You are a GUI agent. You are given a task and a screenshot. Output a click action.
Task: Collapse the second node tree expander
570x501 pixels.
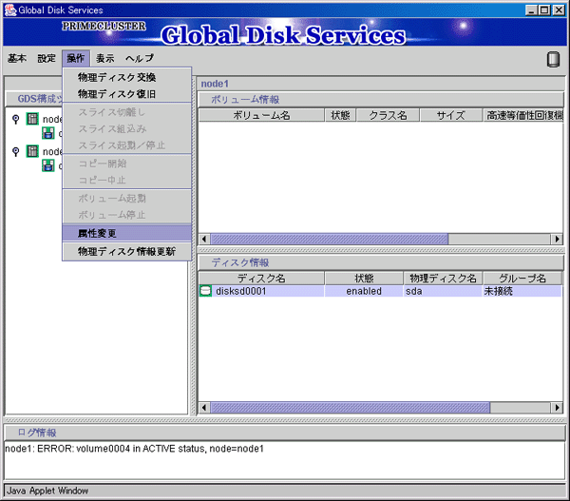(15, 151)
